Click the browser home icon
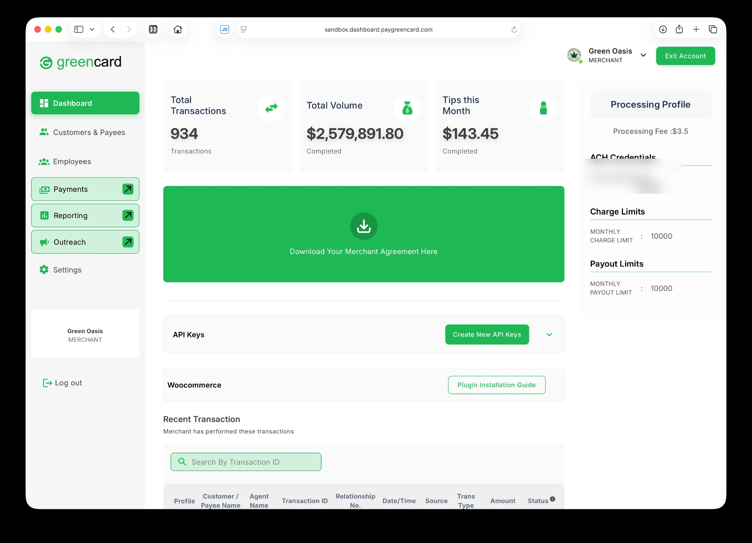Screen dimensions: 752x543 [x=178, y=29]
